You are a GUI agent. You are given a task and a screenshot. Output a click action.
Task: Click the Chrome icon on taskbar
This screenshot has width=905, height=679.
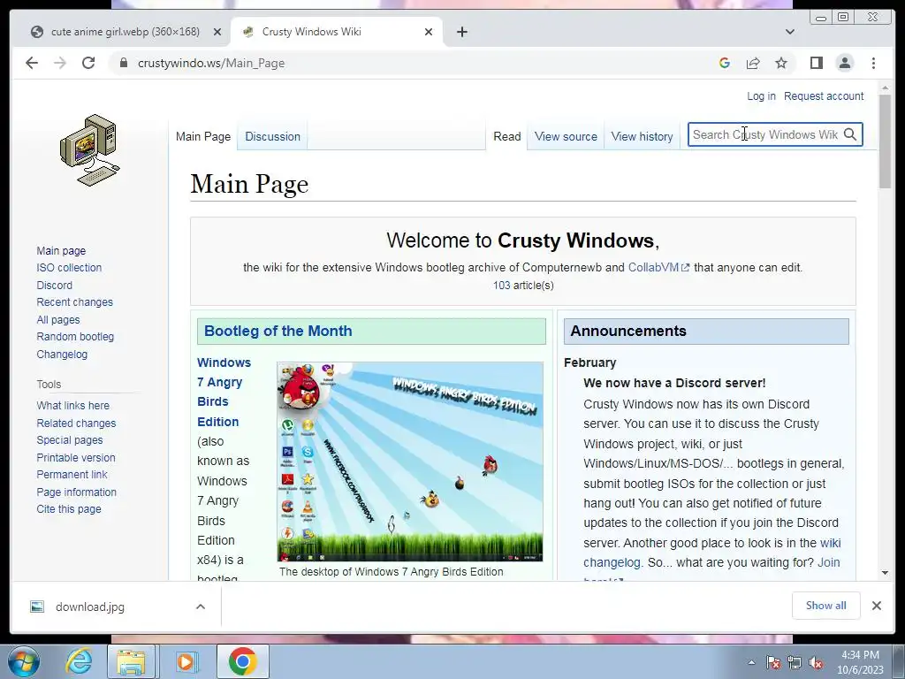pyautogui.click(x=242, y=661)
